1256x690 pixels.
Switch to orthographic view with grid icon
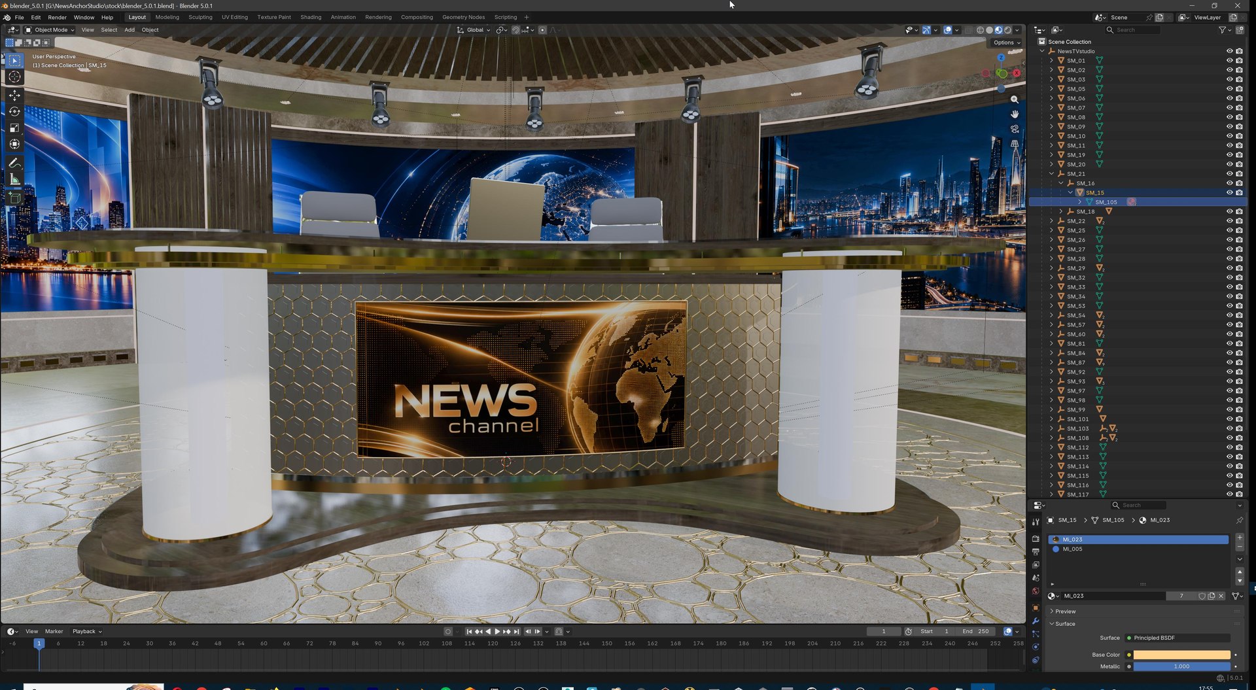[1015, 144]
